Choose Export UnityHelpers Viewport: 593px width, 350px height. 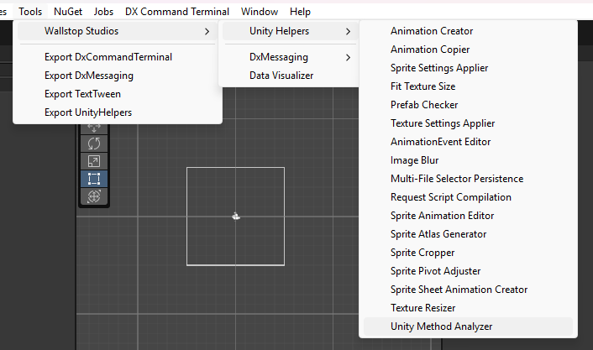point(88,112)
